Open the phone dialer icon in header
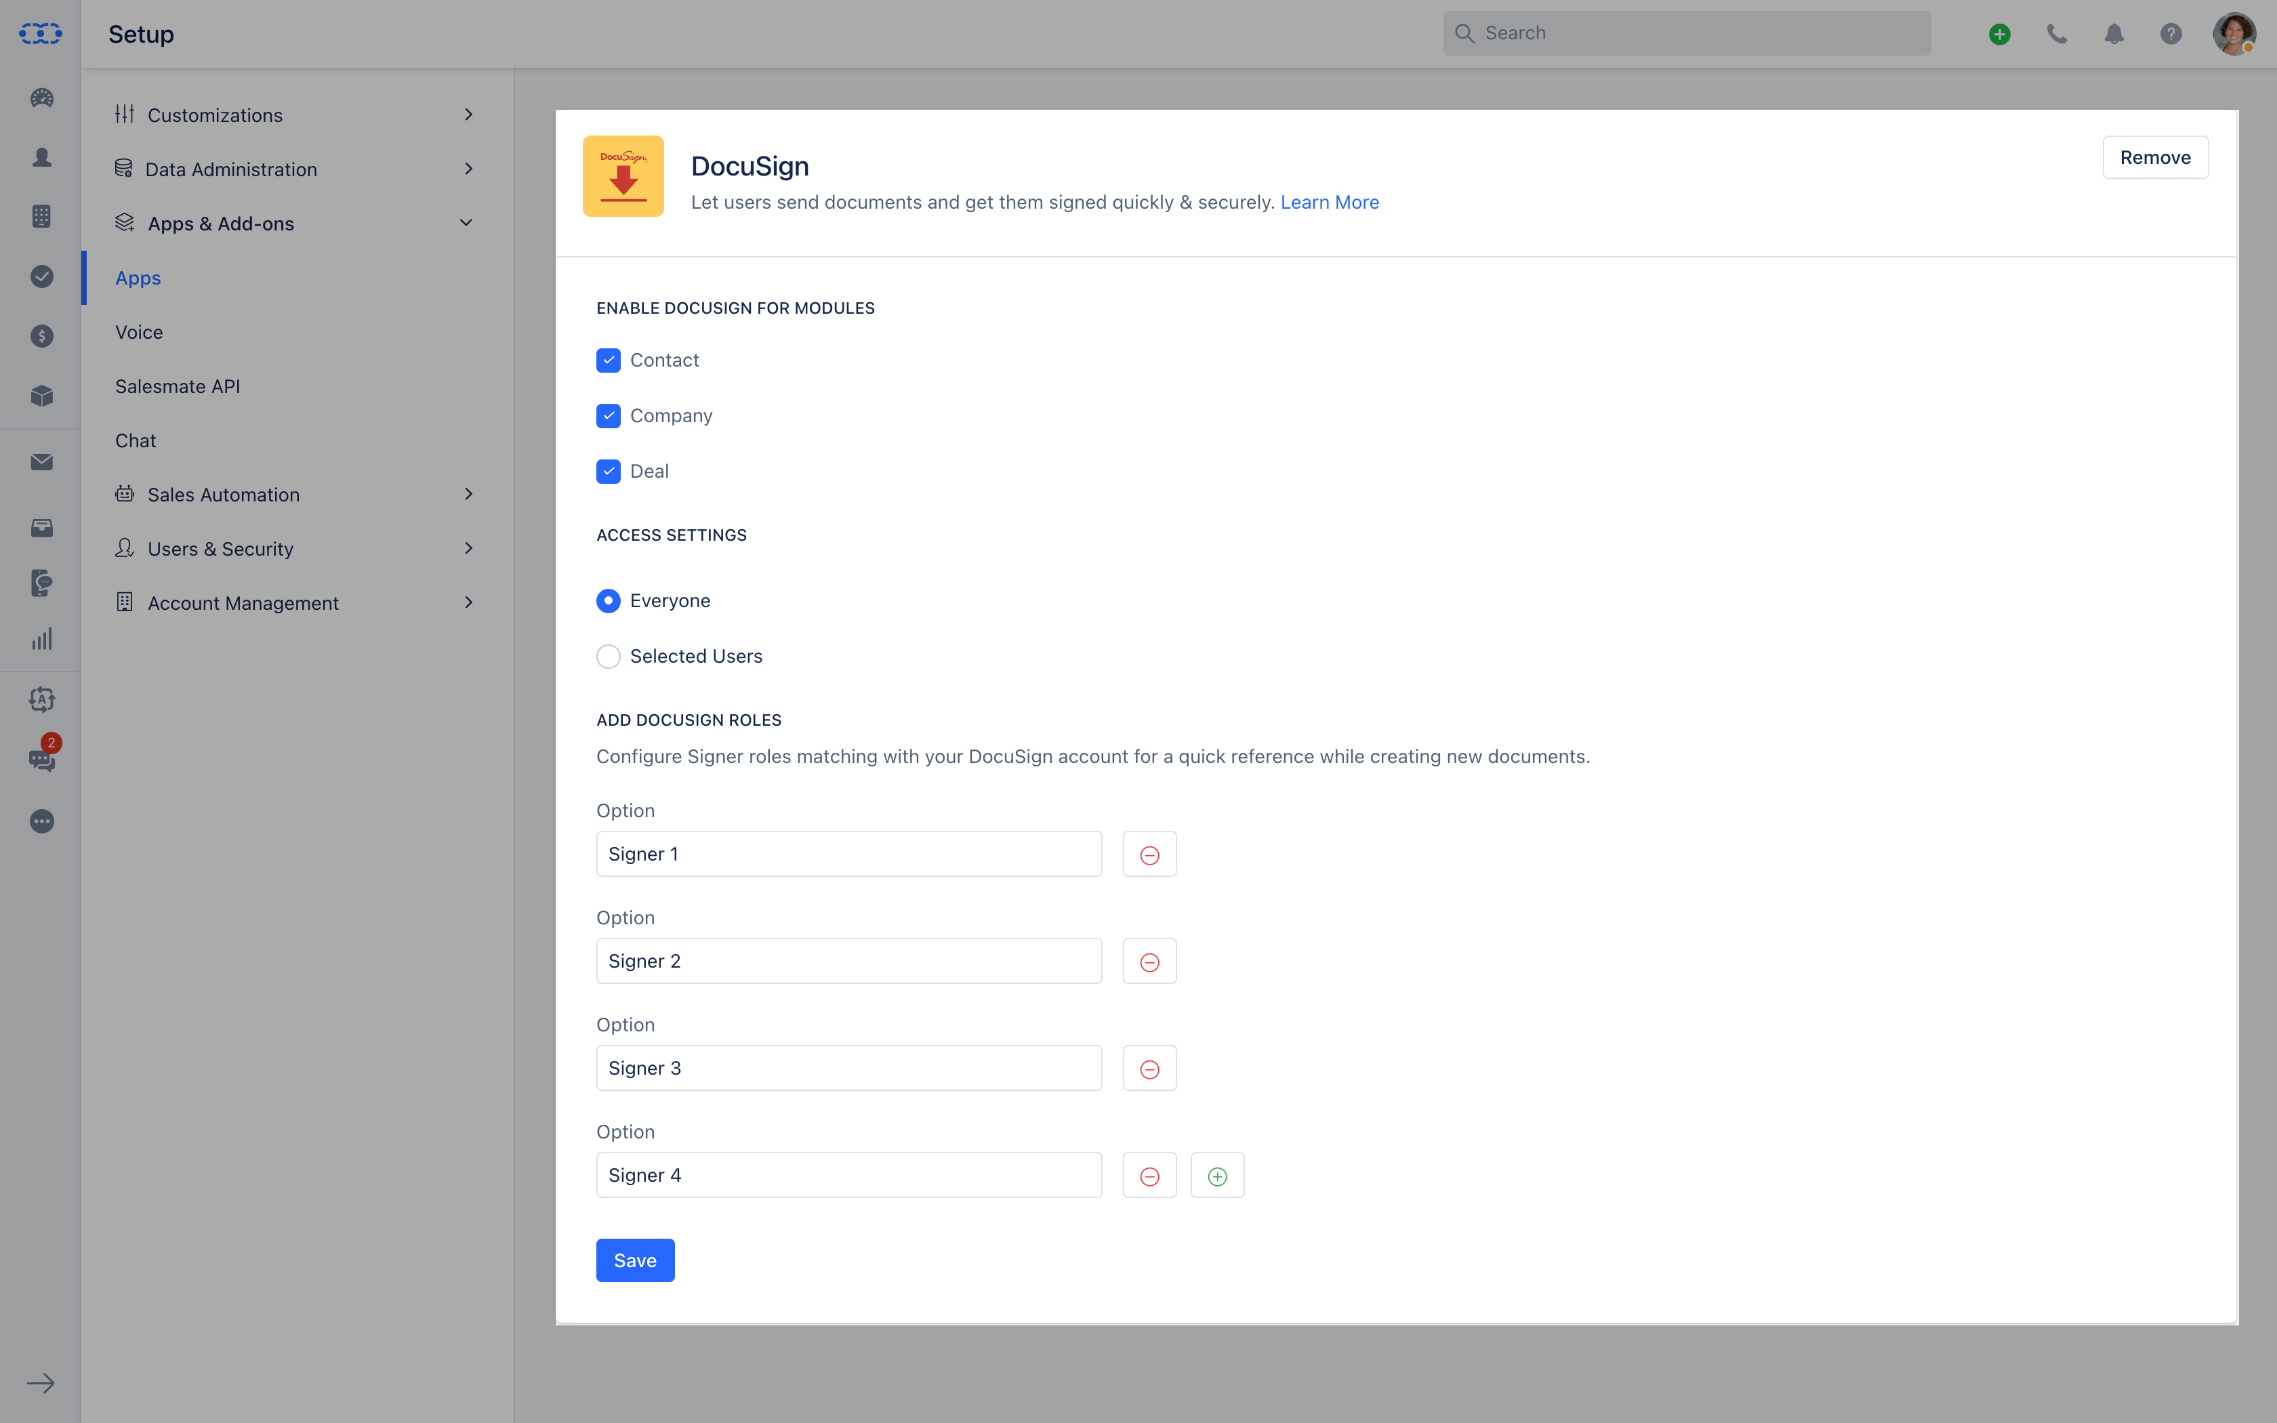The width and height of the screenshot is (2277, 1423). coord(2057,34)
